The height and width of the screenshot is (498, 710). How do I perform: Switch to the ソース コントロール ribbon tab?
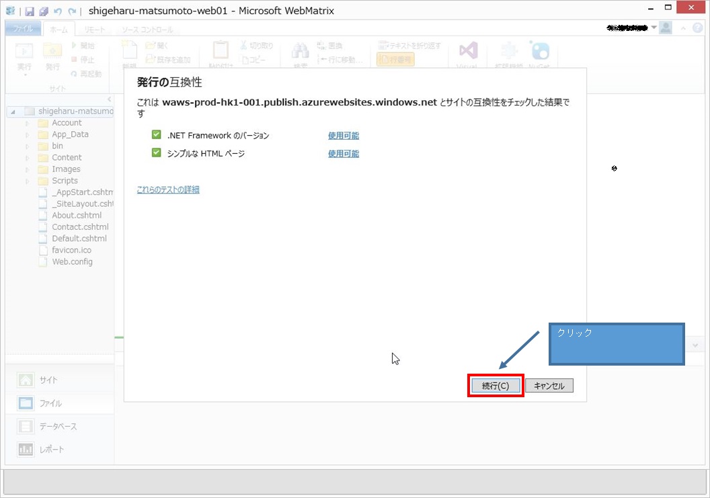pos(147,30)
